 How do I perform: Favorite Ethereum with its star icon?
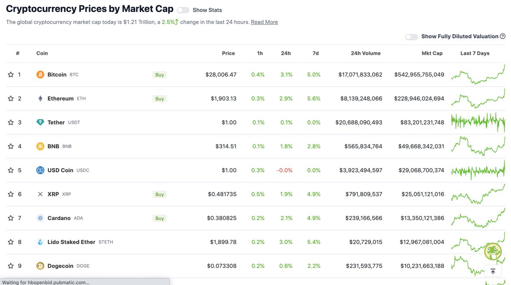click(11, 99)
